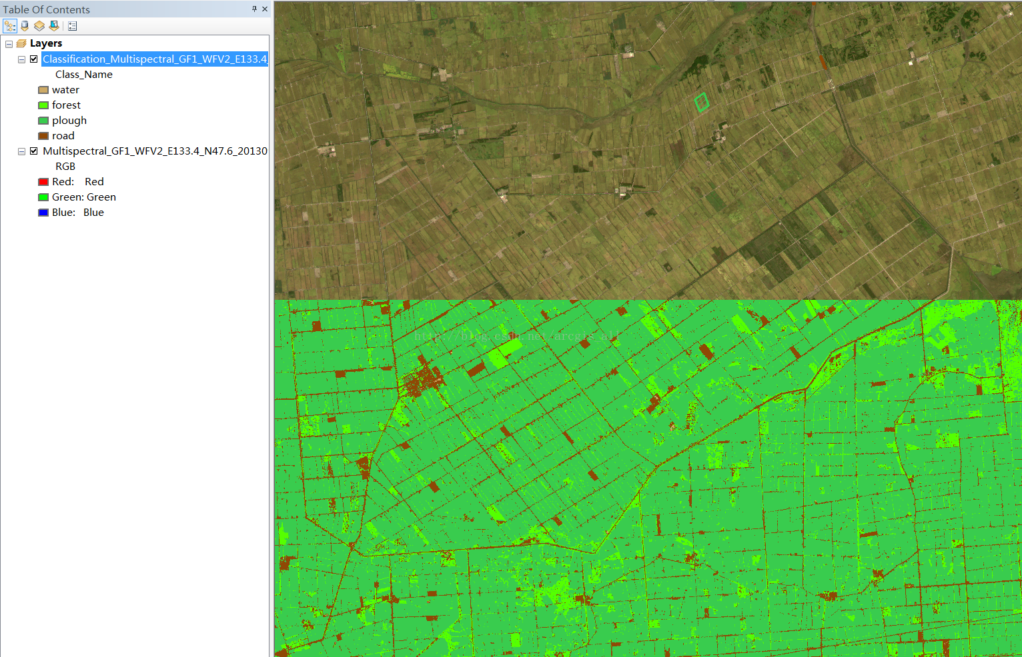
Task: Uncheck the Classification_Multispectral layer visibility checkbox
Action: click(34, 59)
